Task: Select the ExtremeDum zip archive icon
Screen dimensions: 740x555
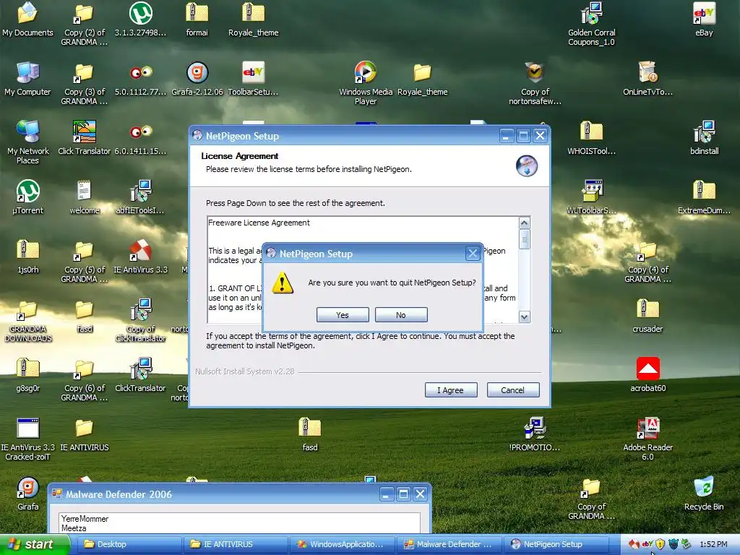Action: pos(704,198)
